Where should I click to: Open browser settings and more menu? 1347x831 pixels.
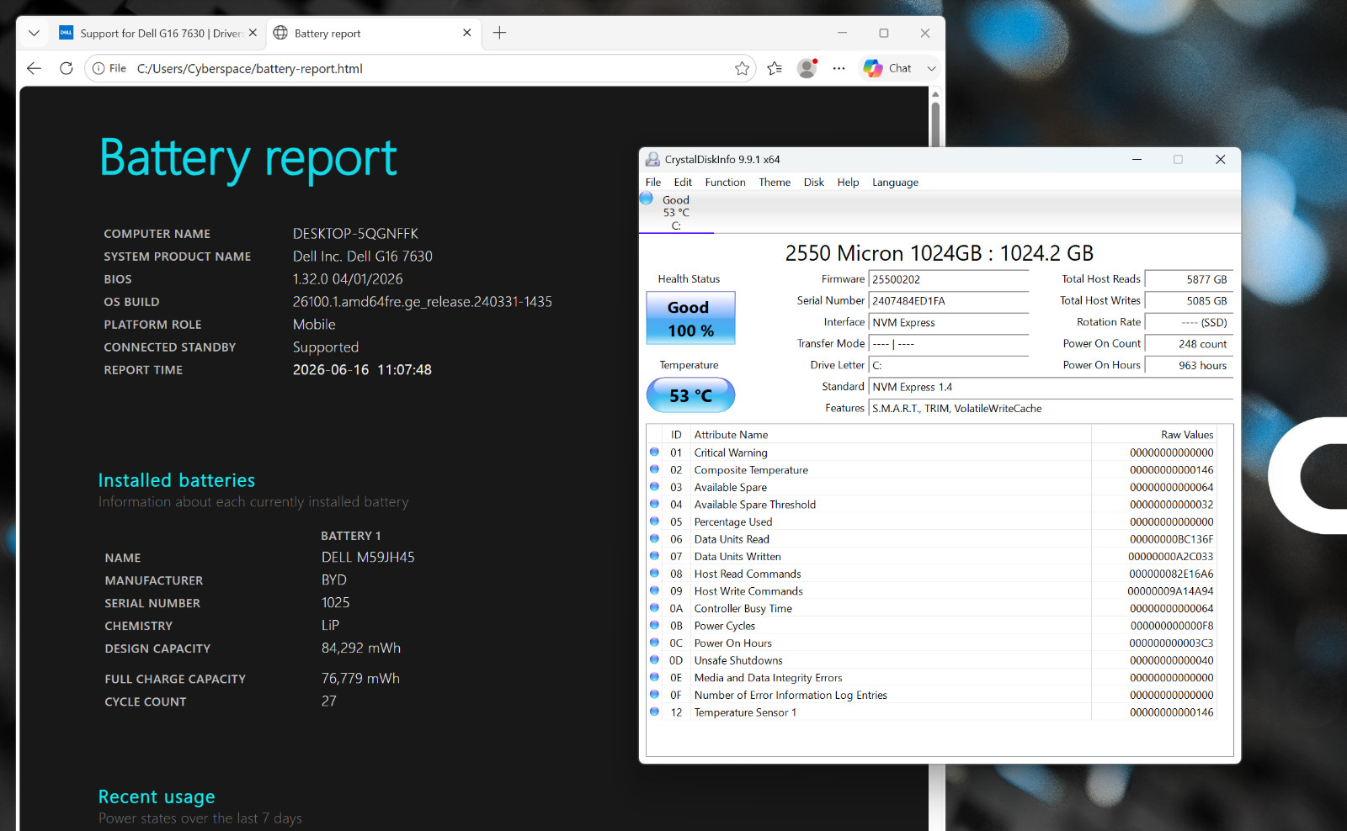click(839, 68)
